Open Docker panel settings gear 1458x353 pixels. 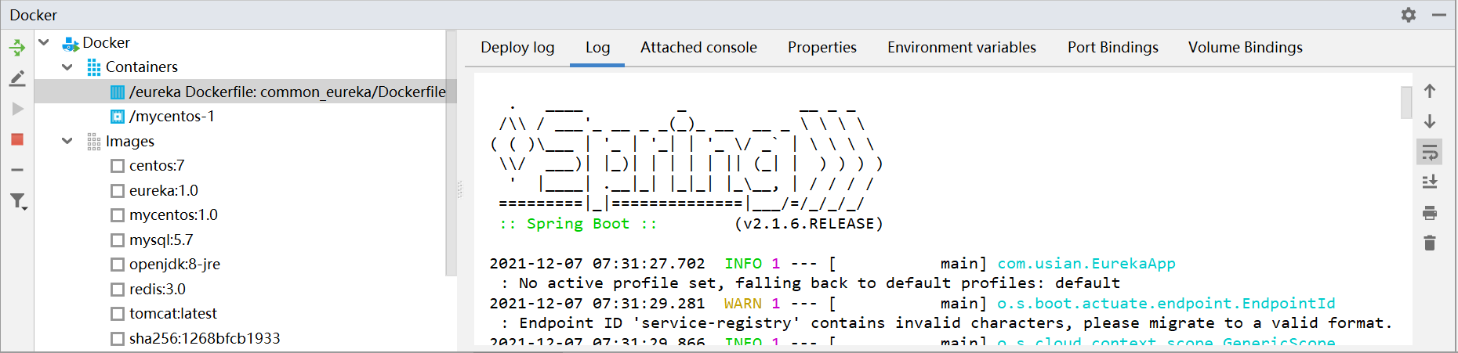coord(1409,15)
